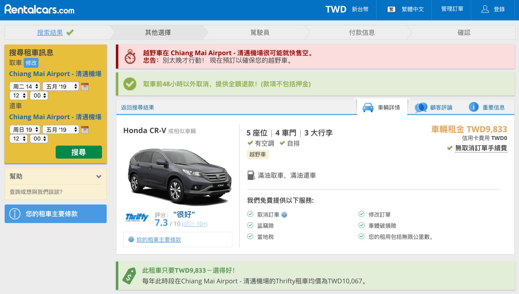Click the green checkmark refund icon
The width and height of the screenshot is (519, 294).
pos(130,84)
